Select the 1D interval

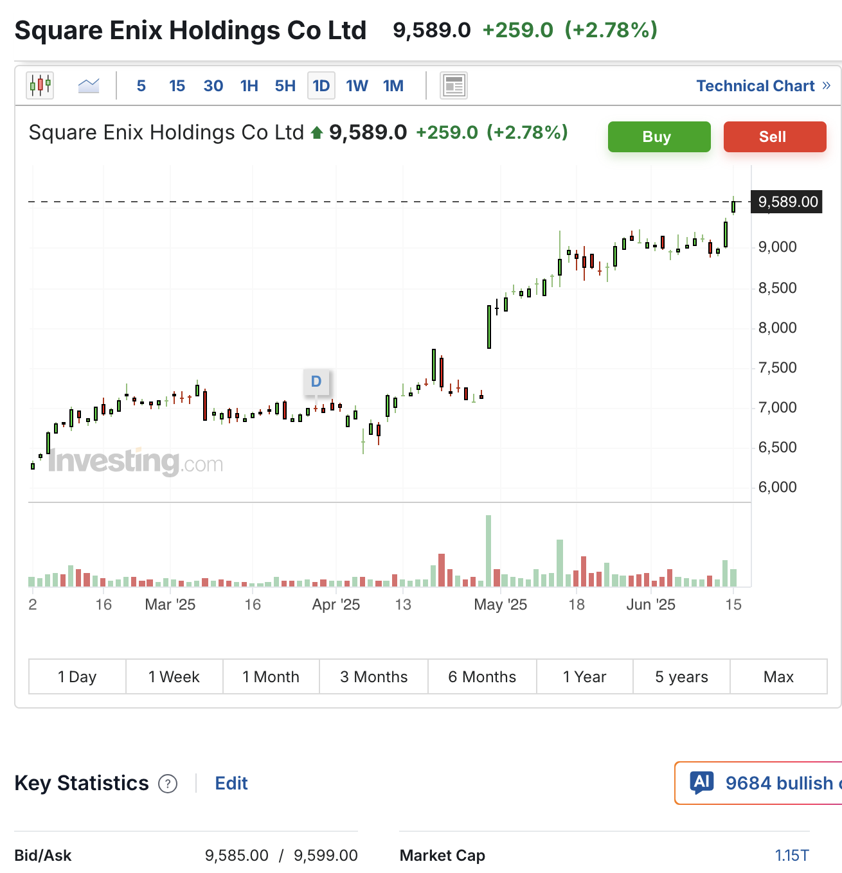[x=321, y=85]
